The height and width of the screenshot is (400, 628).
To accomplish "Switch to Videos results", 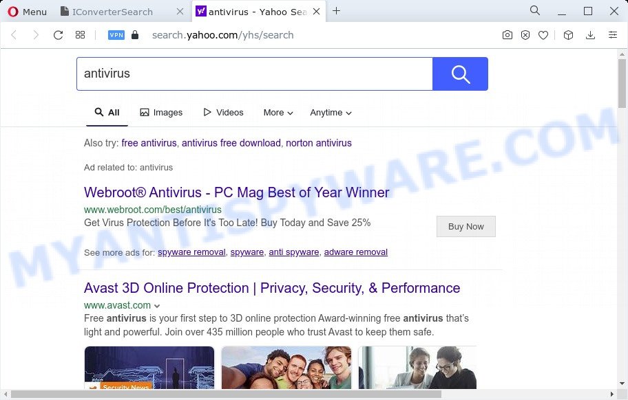I will tap(224, 112).
